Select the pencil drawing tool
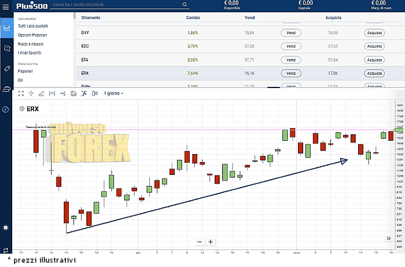 41,93
